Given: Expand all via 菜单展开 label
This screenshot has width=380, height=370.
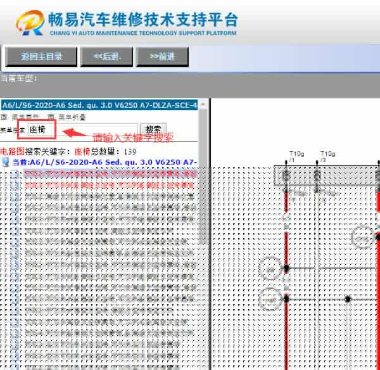Looking at the screenshot, I should pos(25,118).
